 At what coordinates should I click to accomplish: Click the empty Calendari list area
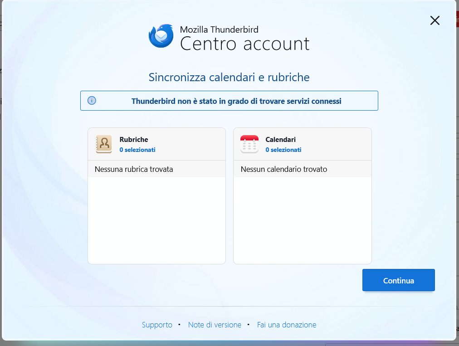(x=302, y=220)
